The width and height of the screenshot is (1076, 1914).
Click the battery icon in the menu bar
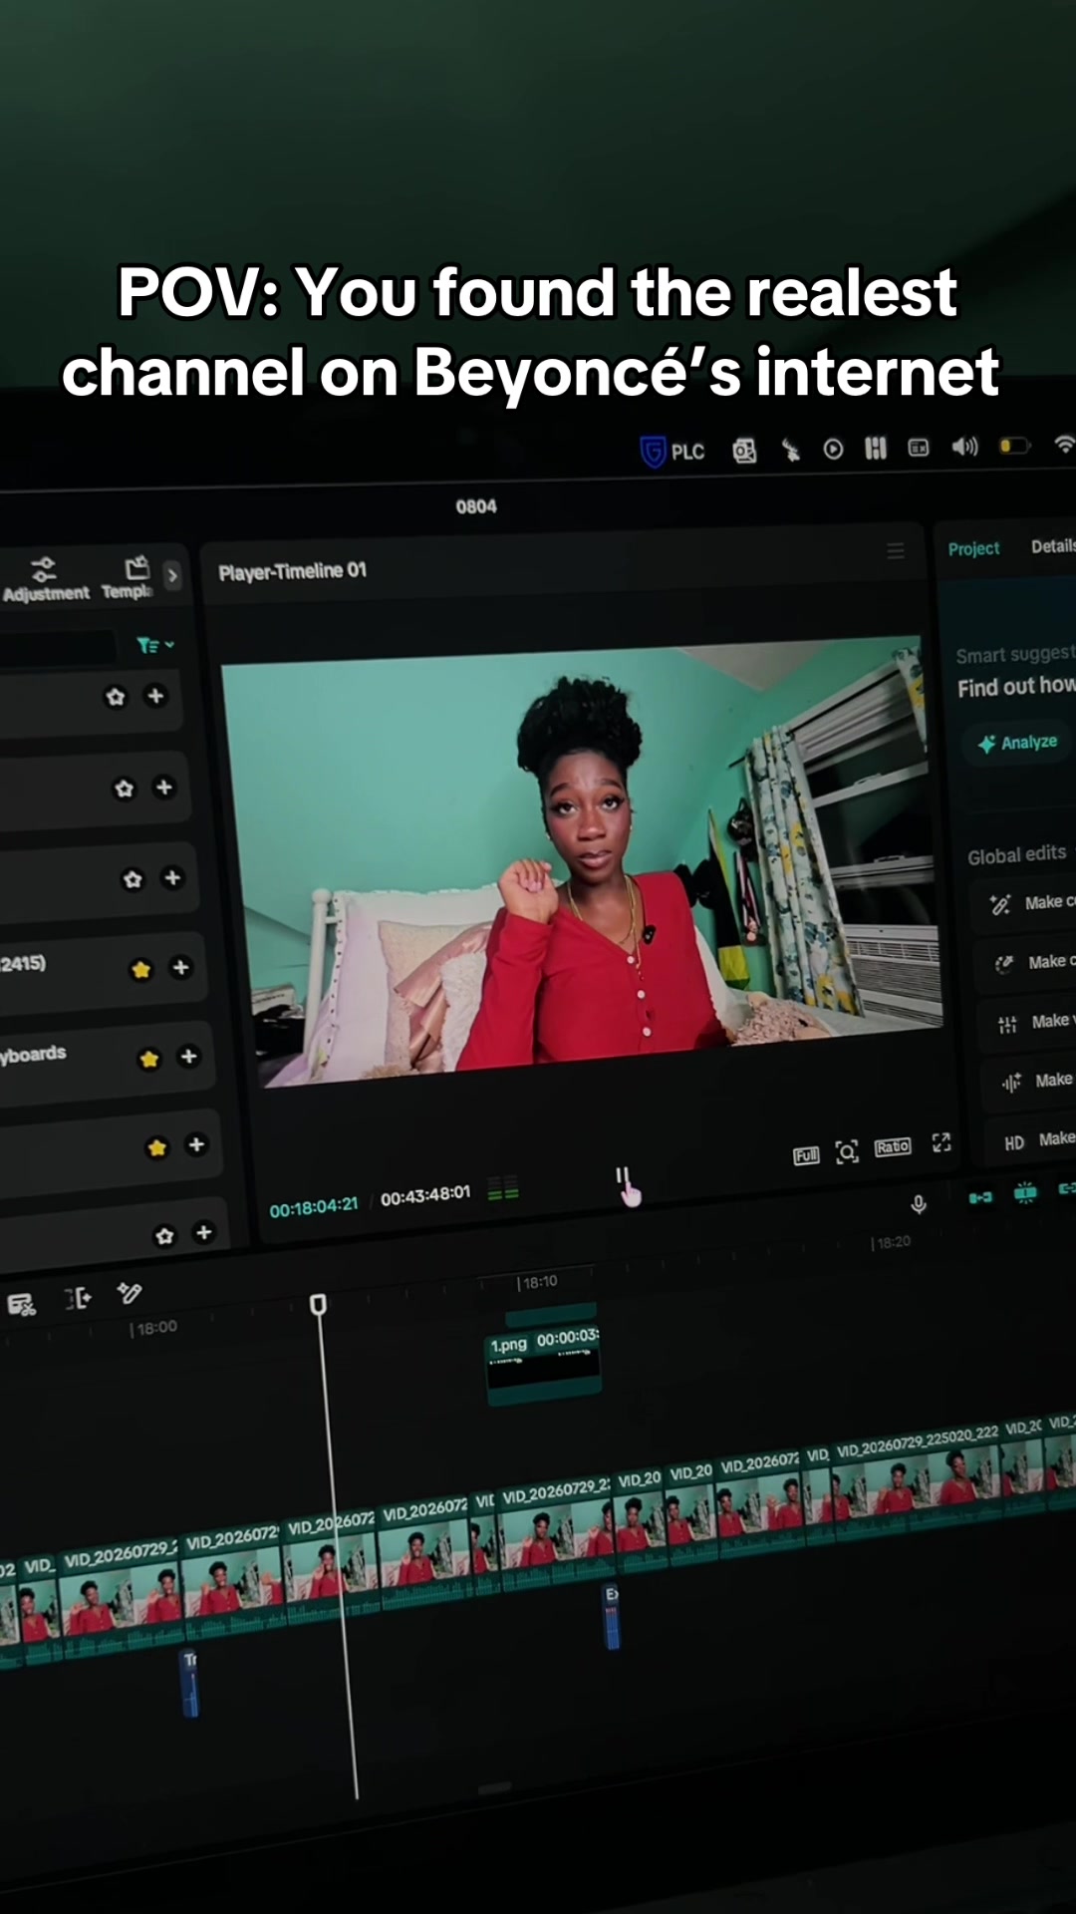click(x=1014, y=446)
